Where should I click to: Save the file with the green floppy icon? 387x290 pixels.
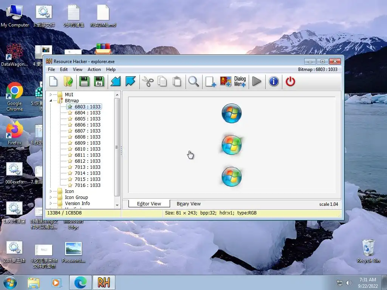[84, 82]
